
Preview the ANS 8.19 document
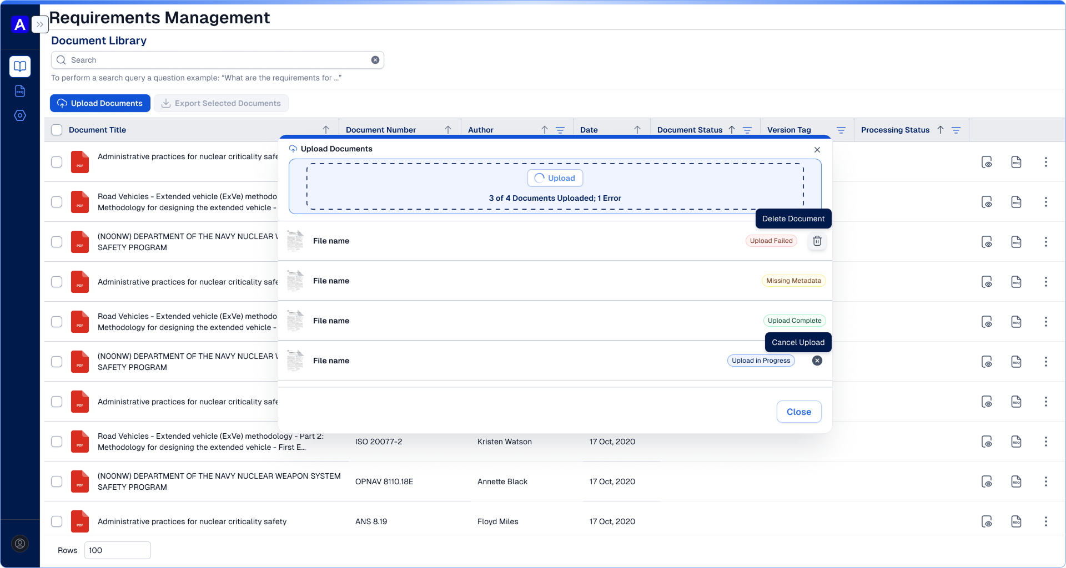point(987,521)
